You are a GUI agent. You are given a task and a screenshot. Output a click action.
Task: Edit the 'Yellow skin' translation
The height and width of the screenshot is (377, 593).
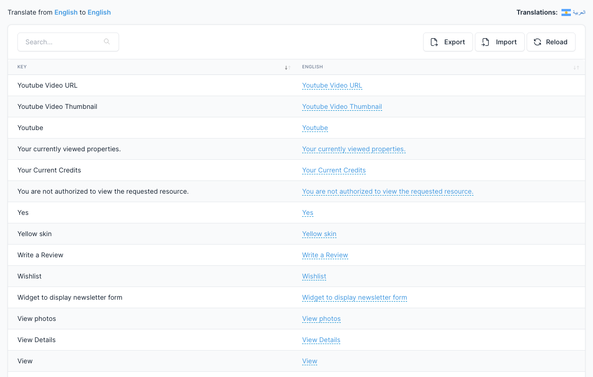pyautogui.click(x=319, y=234)
